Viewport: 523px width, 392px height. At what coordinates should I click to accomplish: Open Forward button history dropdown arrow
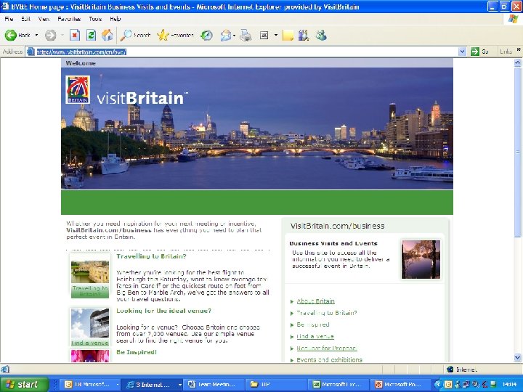pos(62,35)
